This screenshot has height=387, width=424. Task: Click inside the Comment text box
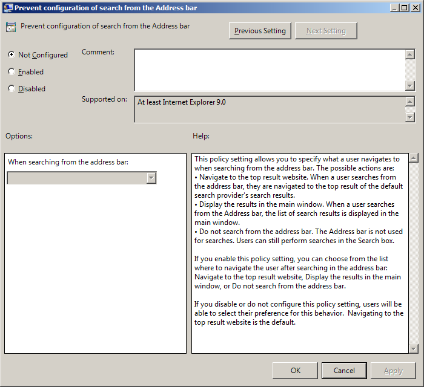click(x=269, y=70)
